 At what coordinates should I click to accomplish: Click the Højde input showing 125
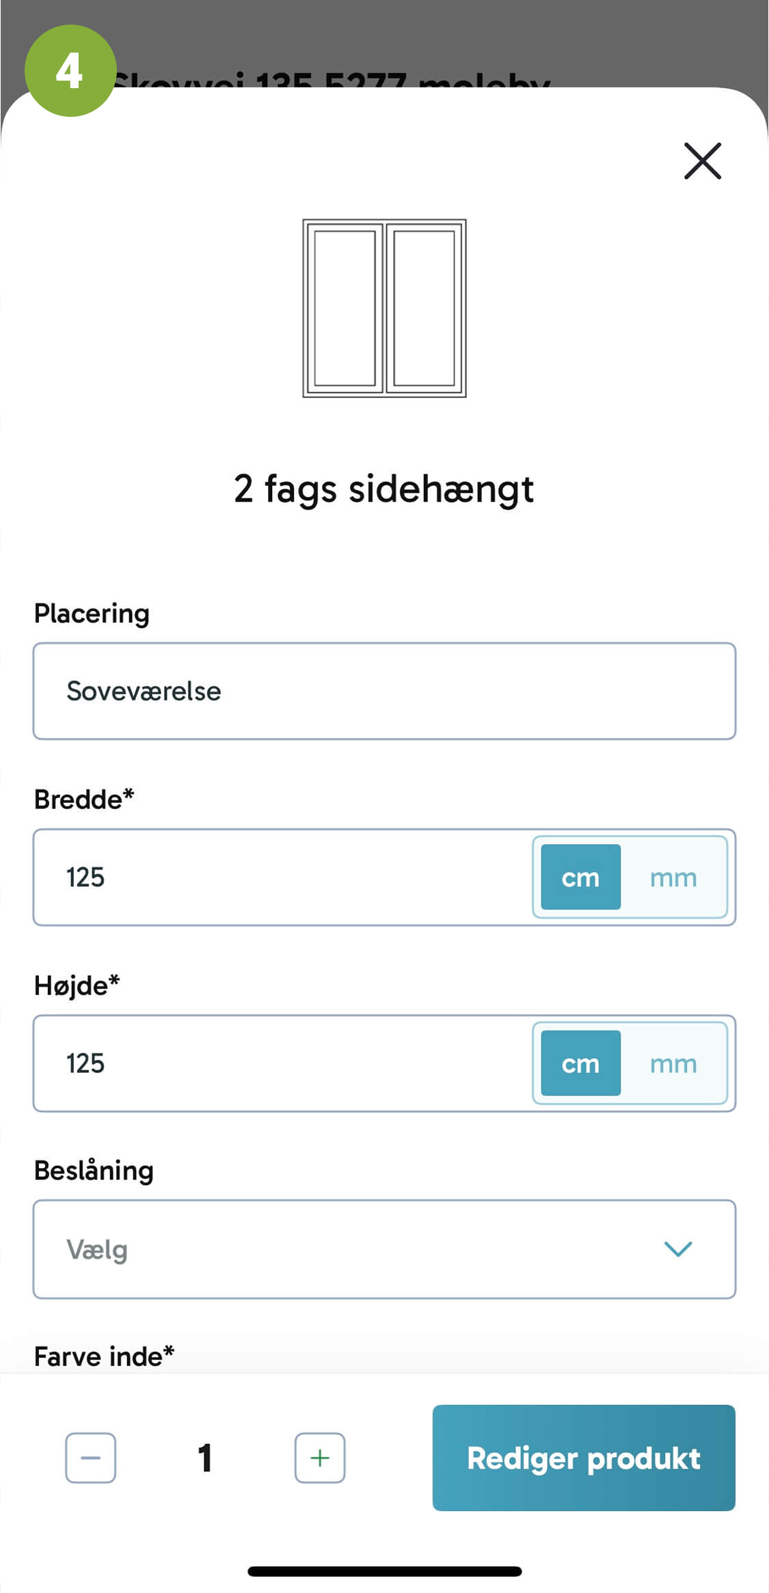pos(282,1063)
